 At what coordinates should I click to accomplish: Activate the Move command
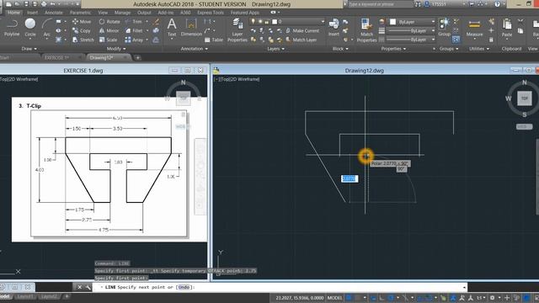82,22
